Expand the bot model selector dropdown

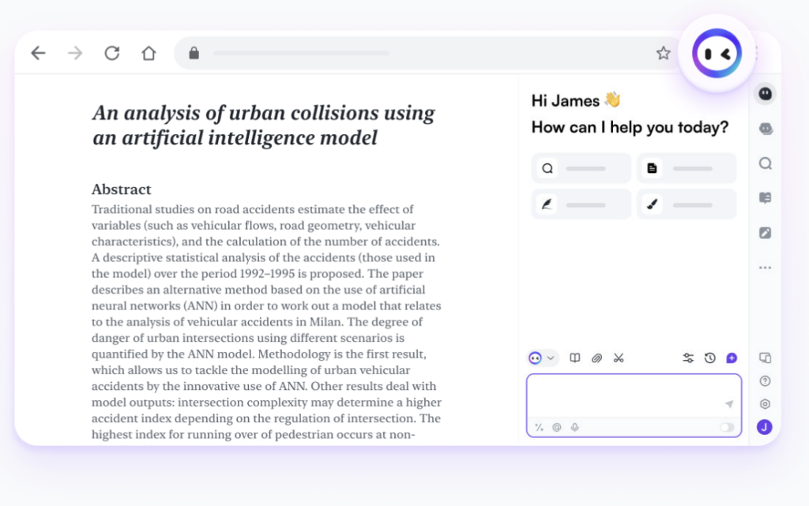coord(543,358)
